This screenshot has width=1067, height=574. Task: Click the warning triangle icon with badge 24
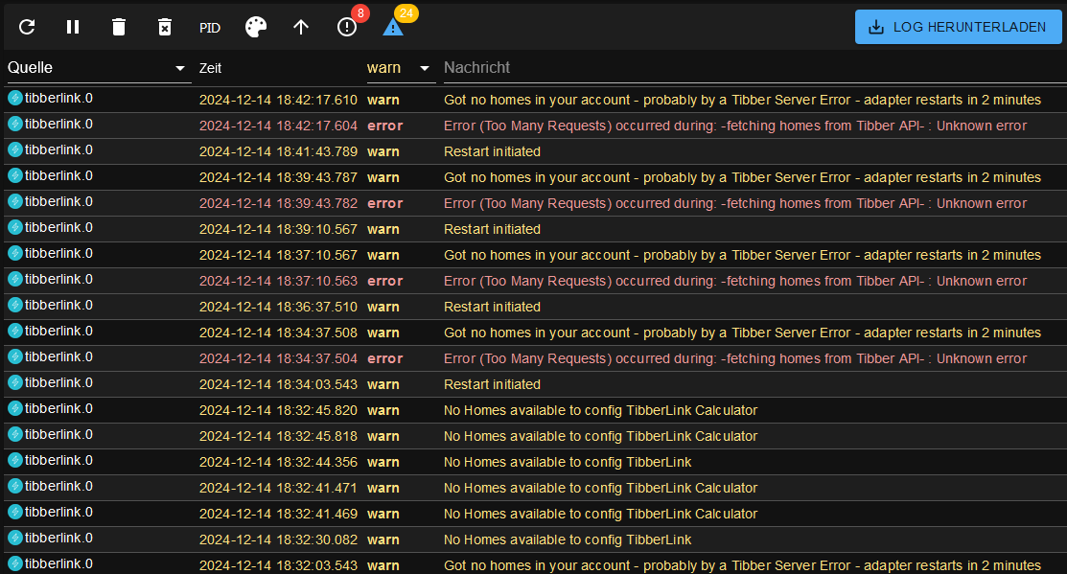pos(393,27)
